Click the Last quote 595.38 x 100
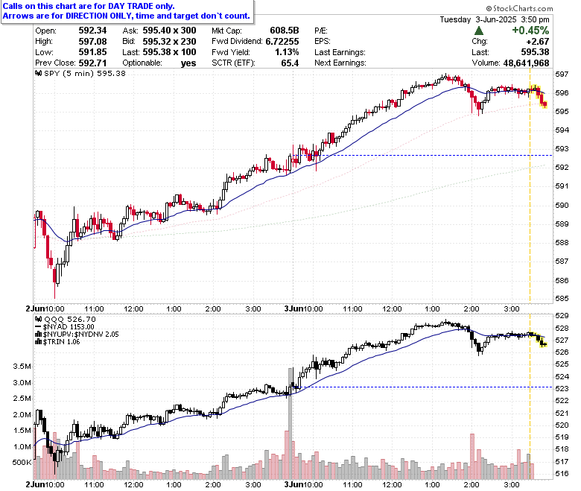 click(169, 52)
